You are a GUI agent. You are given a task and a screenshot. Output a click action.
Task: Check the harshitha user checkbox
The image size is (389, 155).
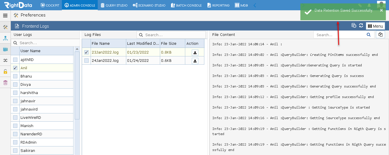click(15, 93)
